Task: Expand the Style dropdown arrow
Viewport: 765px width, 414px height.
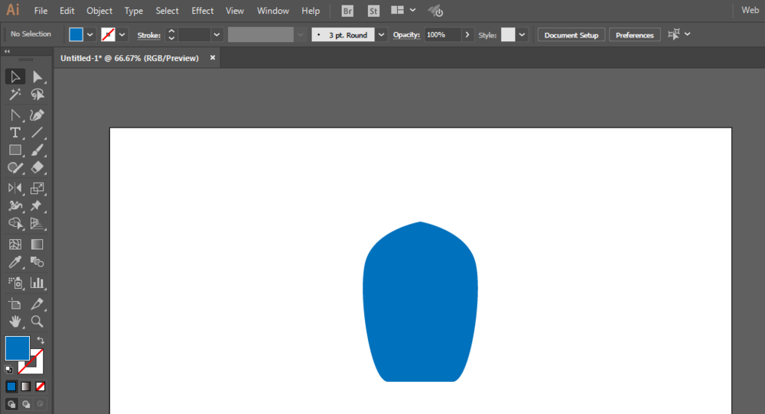Action: [x=522, y=34]
